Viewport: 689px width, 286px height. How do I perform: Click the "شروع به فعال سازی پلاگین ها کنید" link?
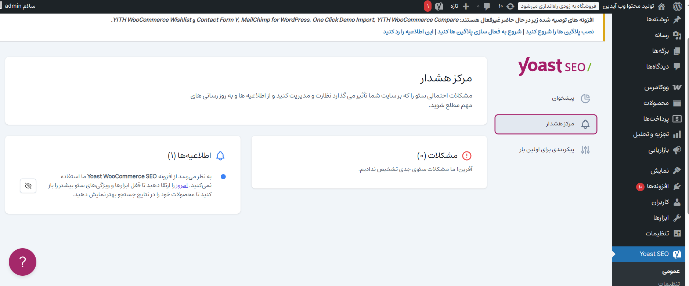pyautogui.click(x=479, y=32)
